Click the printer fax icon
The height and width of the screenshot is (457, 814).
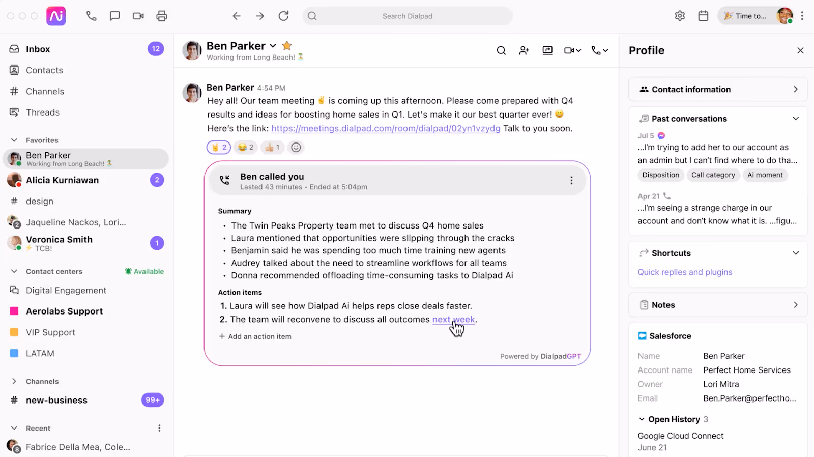[x=162, y=16]
